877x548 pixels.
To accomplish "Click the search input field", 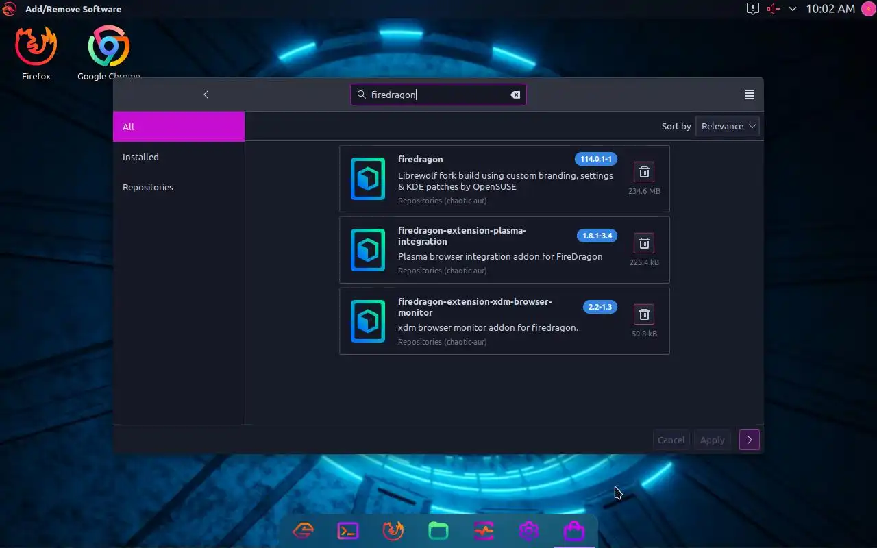I will click(x=438, y=95).
